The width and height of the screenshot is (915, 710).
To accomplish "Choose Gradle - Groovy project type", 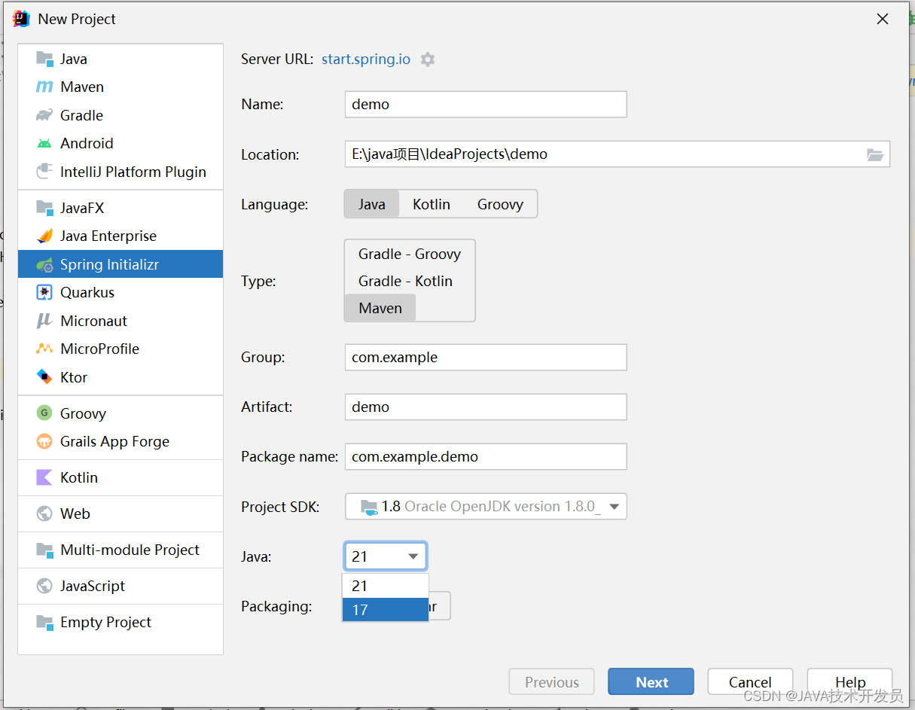I will coord(410,254).
